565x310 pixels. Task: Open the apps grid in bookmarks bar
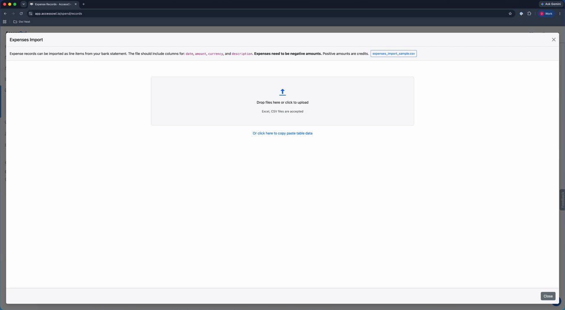pyautogui.click(x=5, y=22)
